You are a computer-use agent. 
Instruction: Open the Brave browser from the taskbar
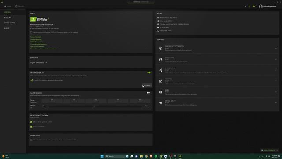151,156
